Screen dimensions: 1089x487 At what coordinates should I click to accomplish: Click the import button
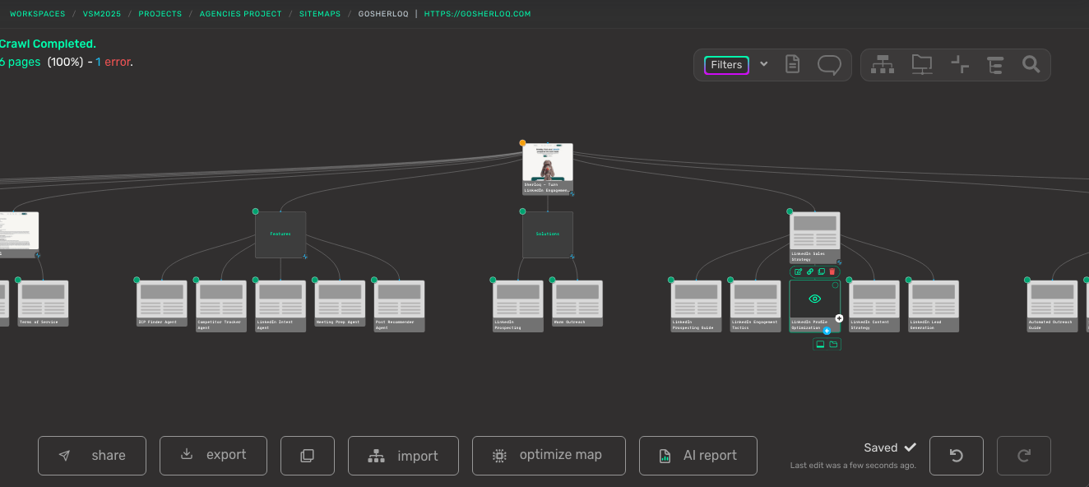coord(403,456)
